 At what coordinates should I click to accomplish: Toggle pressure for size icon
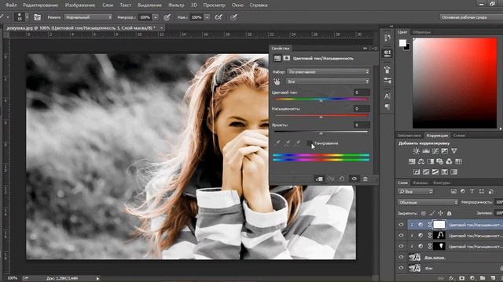click(x=233, y=17)
